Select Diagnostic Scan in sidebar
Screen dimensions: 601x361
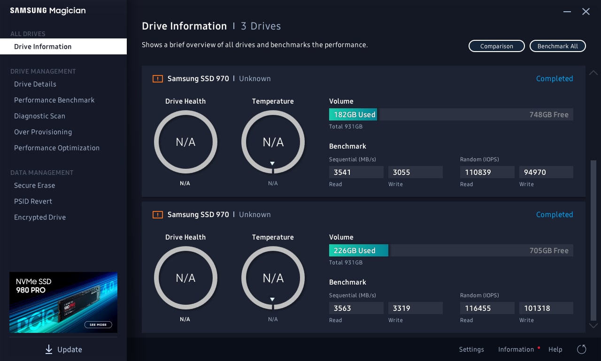point(39,116)
